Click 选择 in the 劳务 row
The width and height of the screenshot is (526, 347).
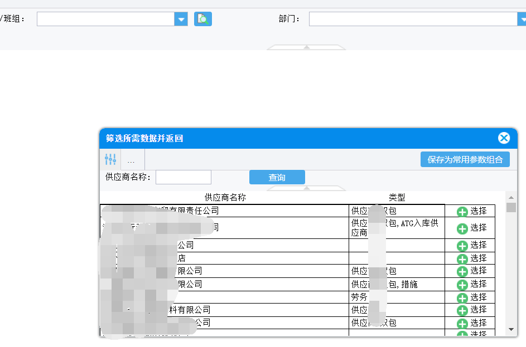point(472,297)
